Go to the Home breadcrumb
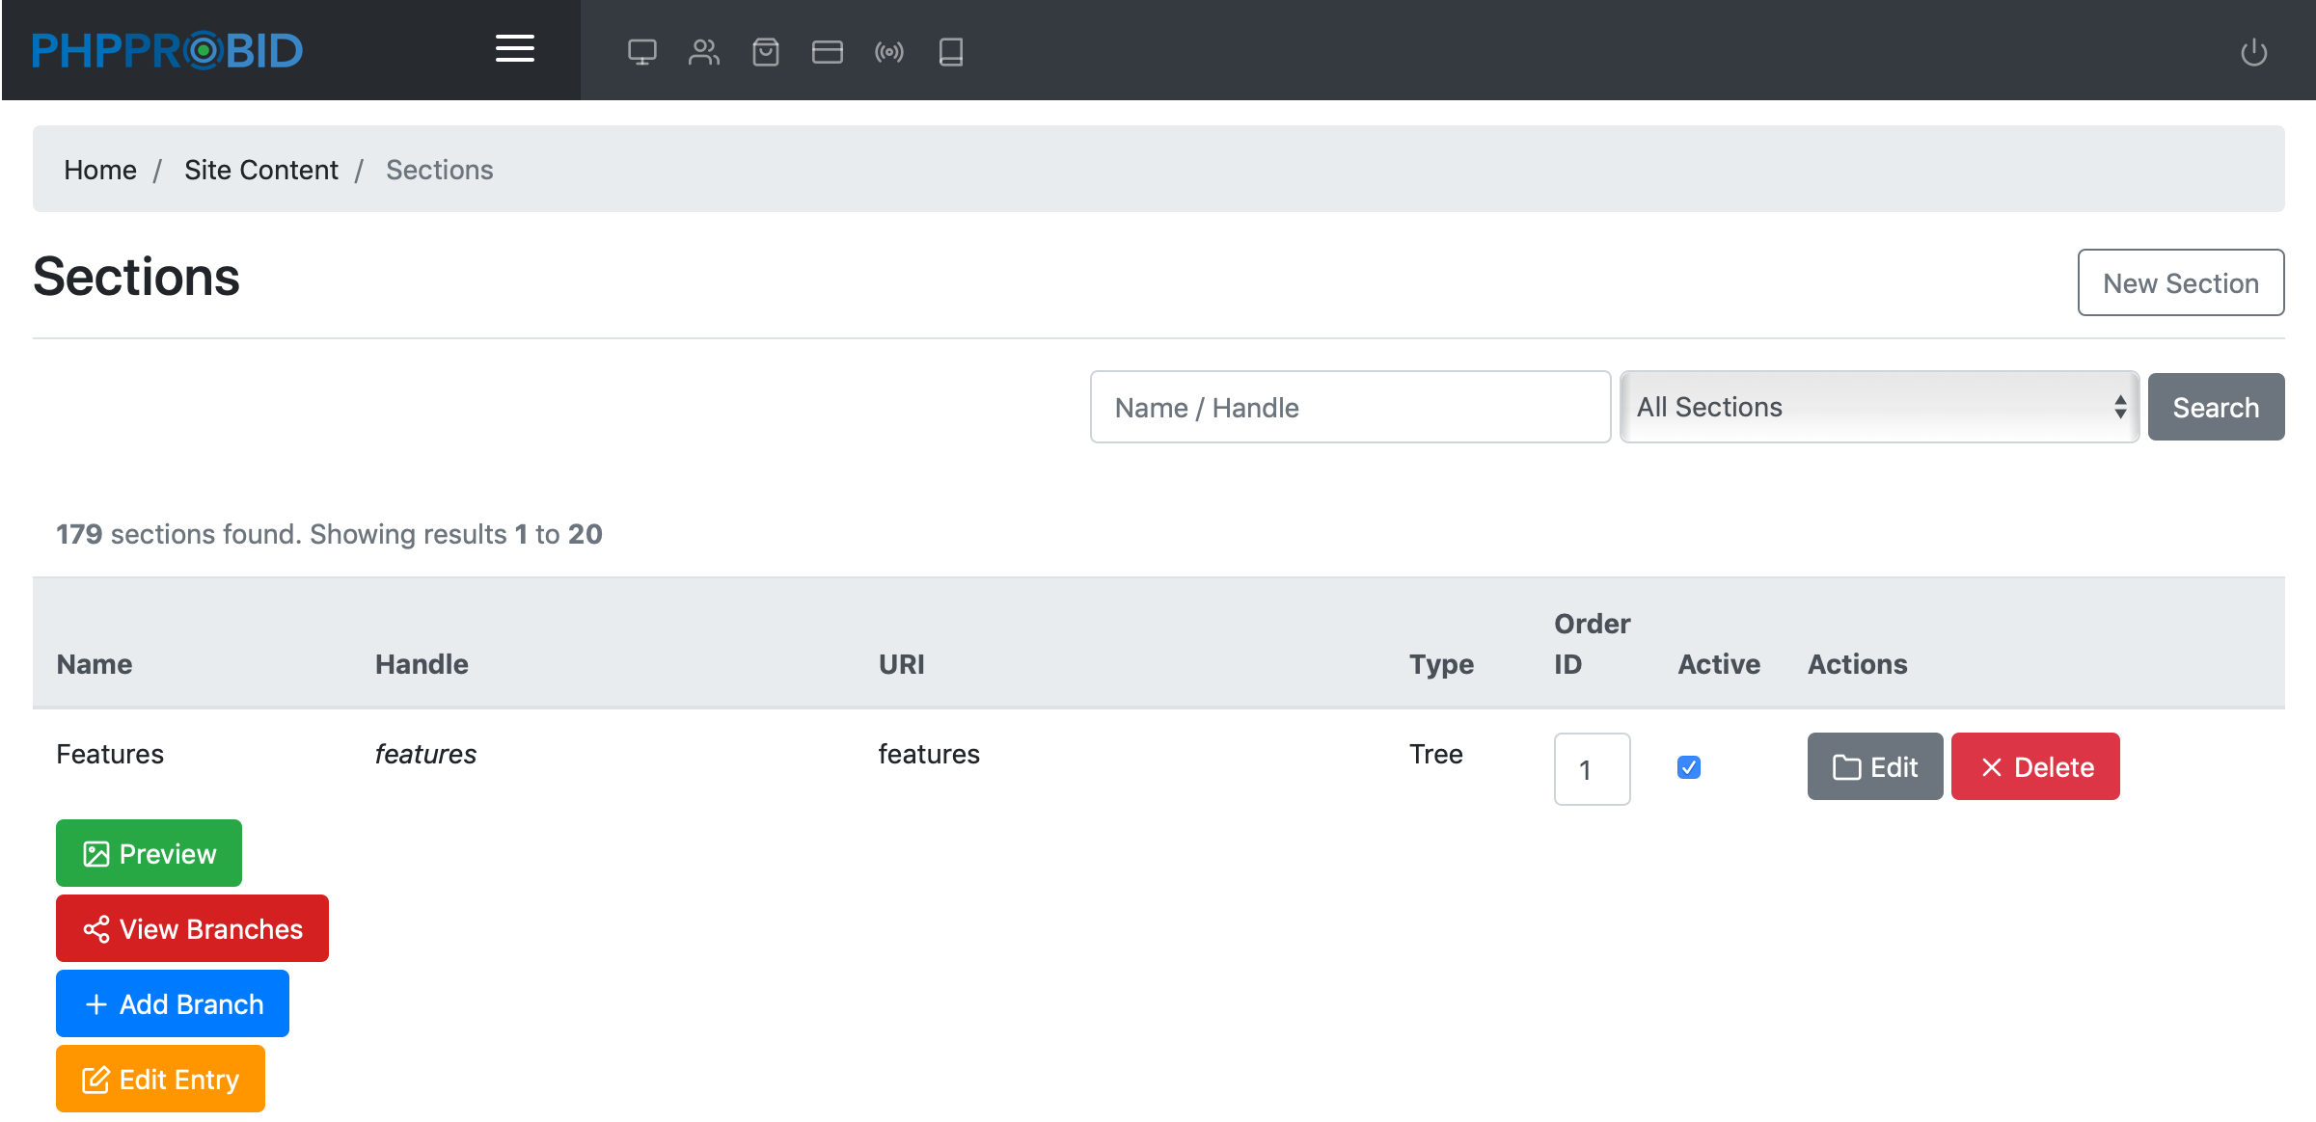 click(x=100, y=170)
